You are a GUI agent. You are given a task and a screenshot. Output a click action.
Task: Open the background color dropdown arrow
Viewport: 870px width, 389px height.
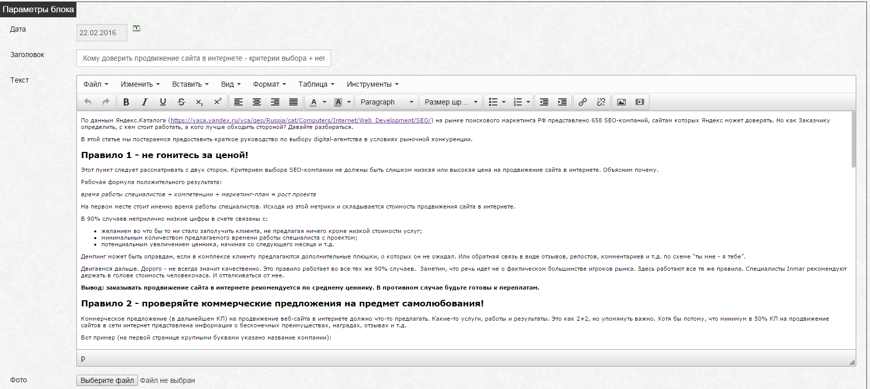349,102
